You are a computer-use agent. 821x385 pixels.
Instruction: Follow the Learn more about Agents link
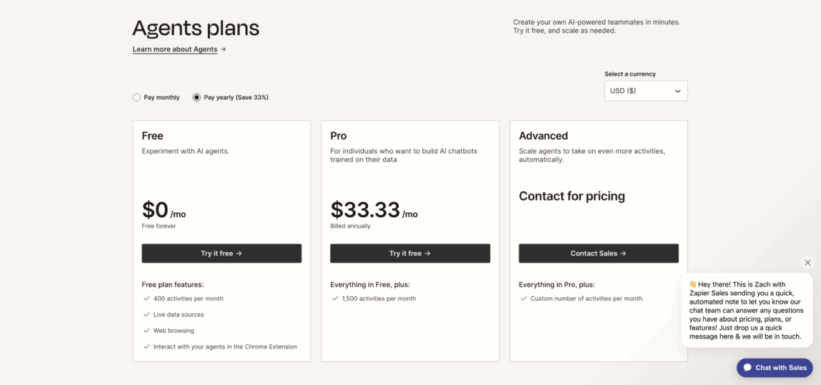point(174,49)
